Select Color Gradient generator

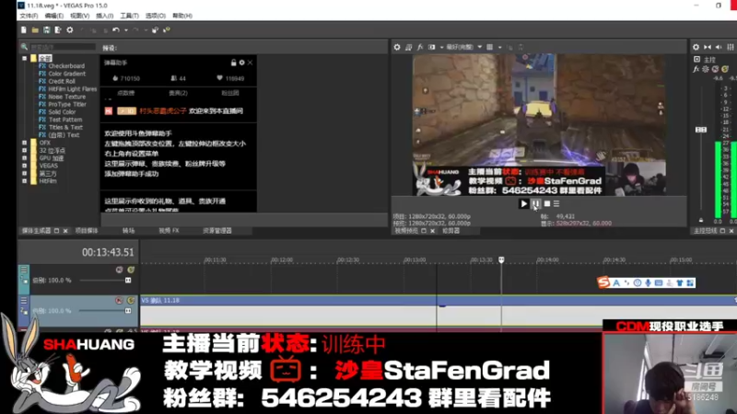66,74
